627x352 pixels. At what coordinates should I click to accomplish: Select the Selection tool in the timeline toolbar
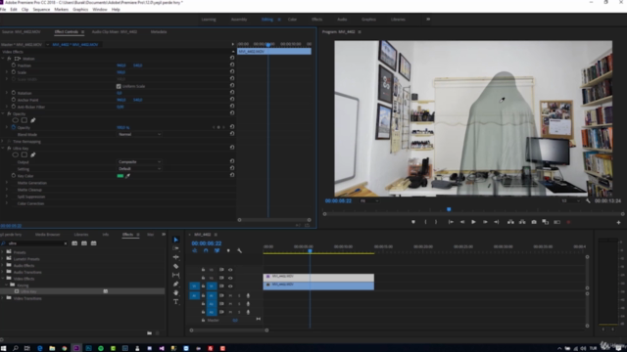pos(176,240)
